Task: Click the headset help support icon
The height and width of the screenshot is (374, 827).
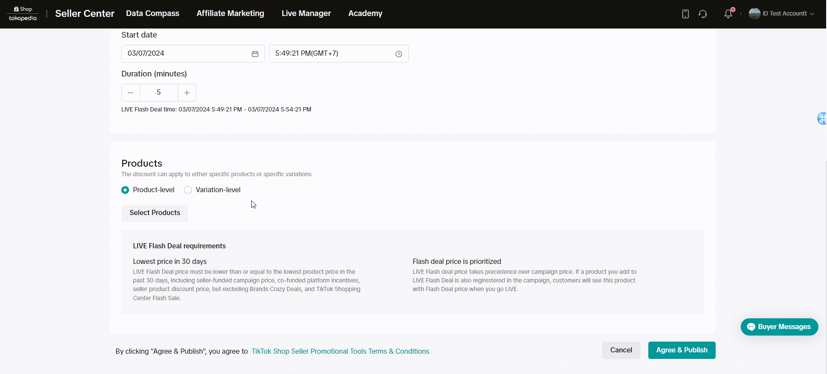Action: click(x=703, y=14)
